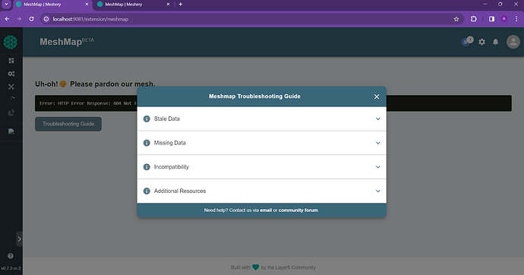
Task: Click the info icon beside Additional Resources
Action: point(147,191)
